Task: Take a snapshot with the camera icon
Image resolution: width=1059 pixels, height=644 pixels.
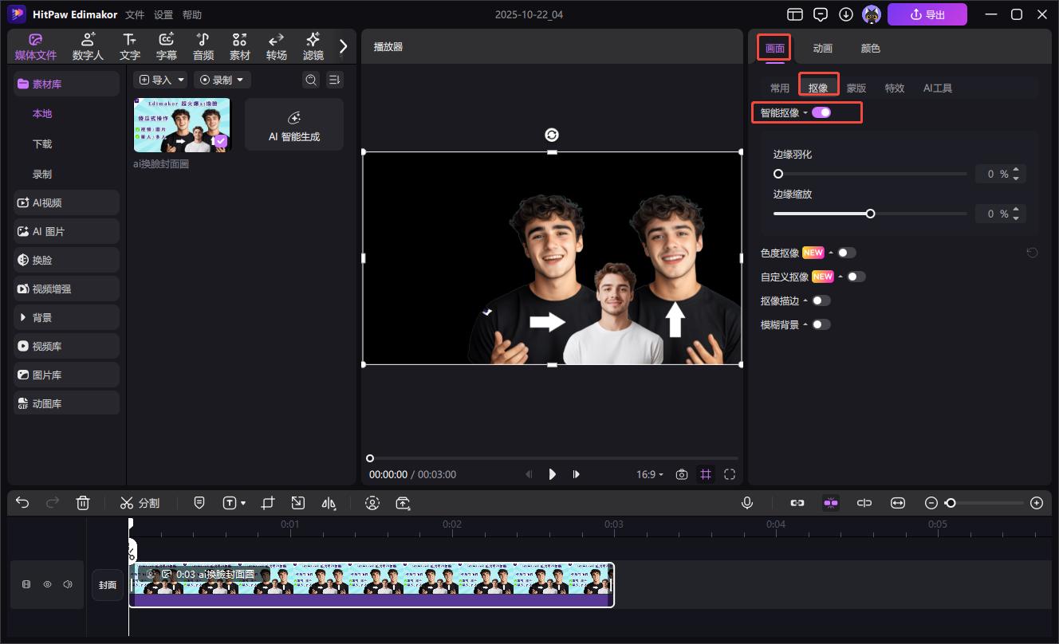Action: 682,474
